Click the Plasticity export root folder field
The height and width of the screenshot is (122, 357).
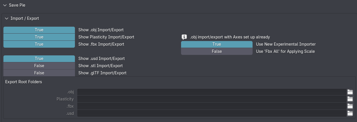point(212,99)
